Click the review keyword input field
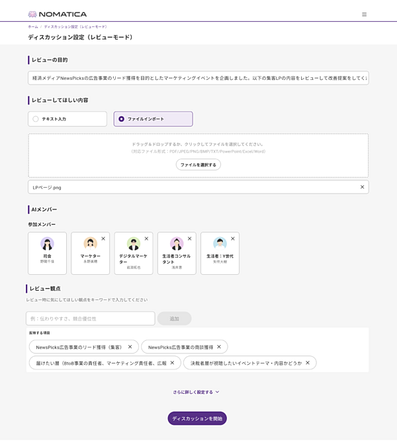The width and height of the screenshot is (397, 448). pyautogui.click(x=91, y=318)
